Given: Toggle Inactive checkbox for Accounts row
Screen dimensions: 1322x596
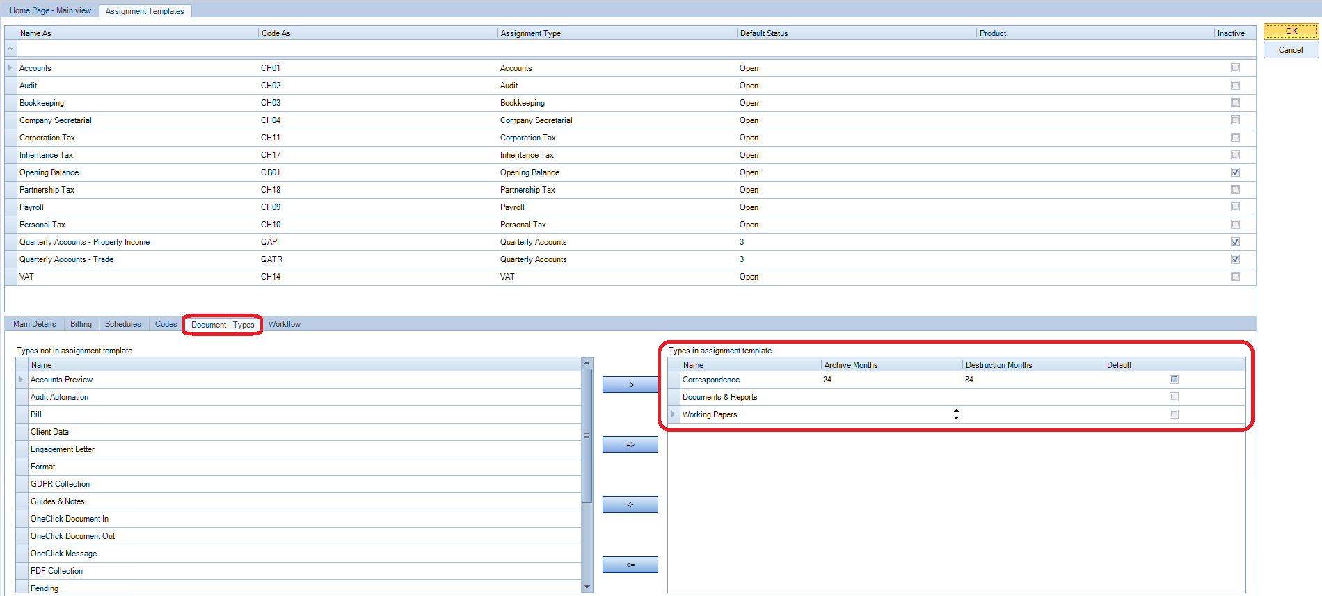Looking at the screenshot, I should (1235, 68).
